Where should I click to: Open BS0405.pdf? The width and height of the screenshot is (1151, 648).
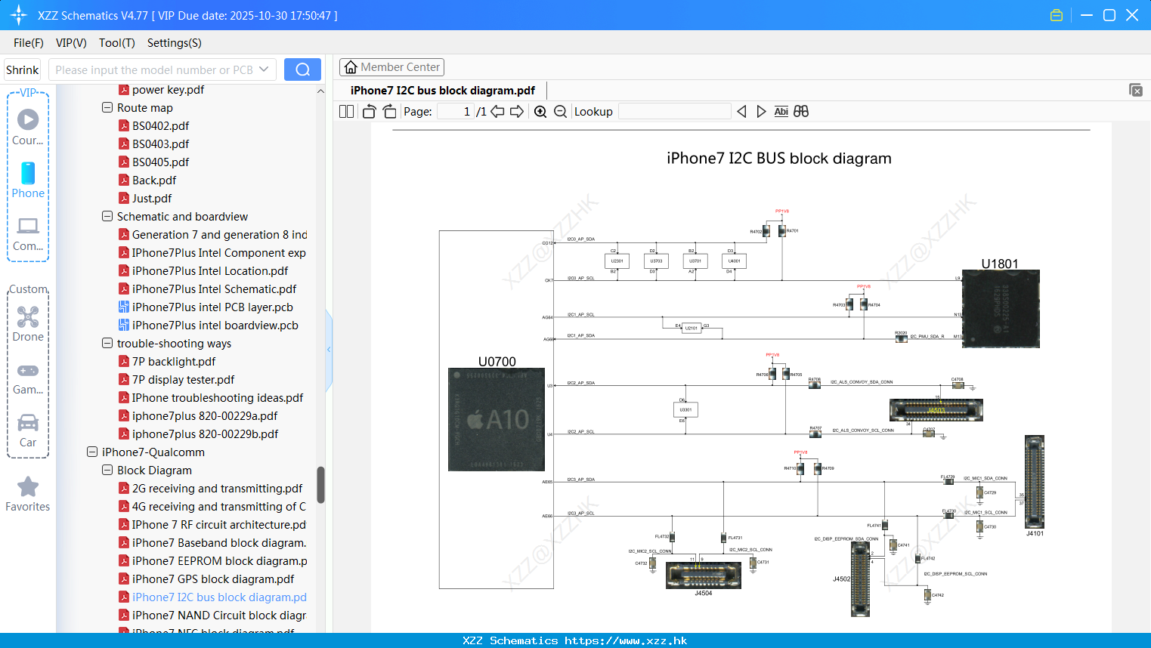click(x=160, y=162)
